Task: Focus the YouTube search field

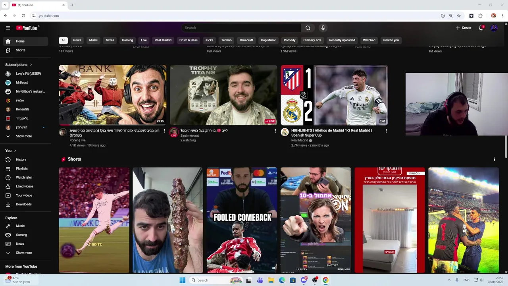Action: point(241,28)
